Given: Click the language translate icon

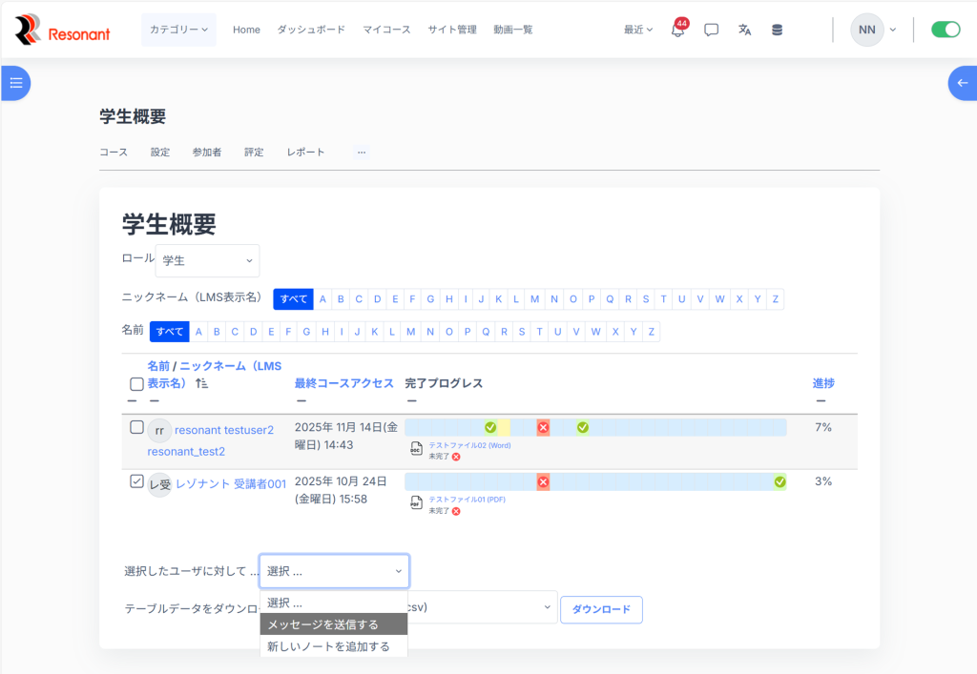Looking at the screenshot, I should (744, 30).
